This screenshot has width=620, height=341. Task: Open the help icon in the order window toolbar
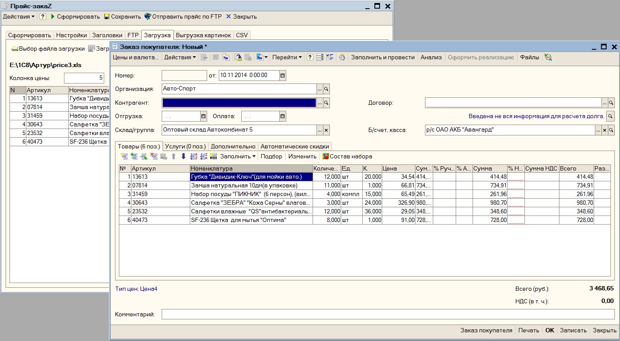(310, 57)
